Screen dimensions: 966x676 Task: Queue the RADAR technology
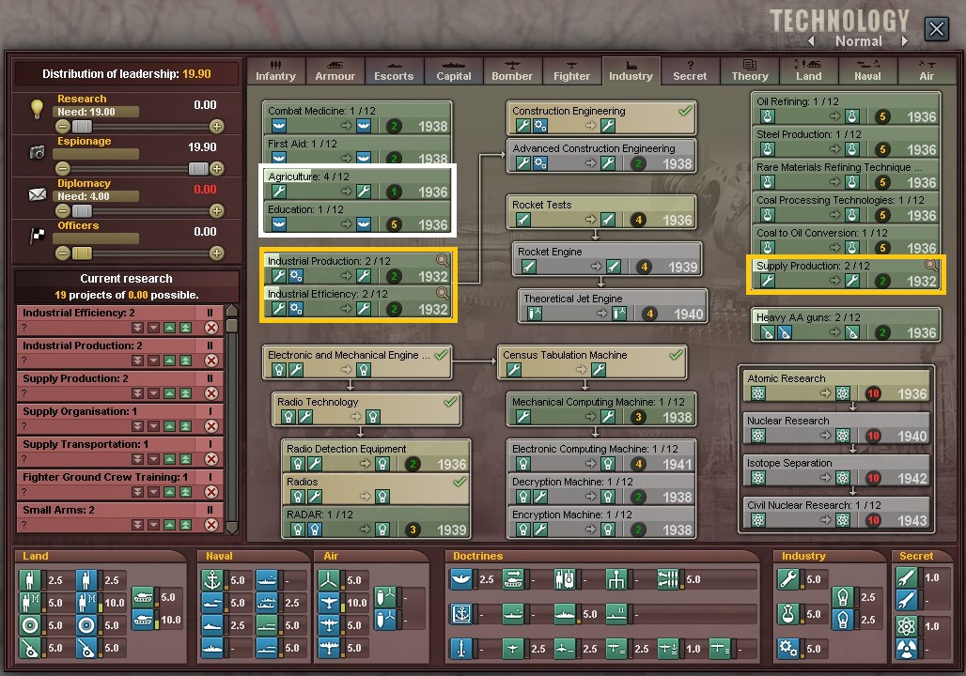[376, 522]
